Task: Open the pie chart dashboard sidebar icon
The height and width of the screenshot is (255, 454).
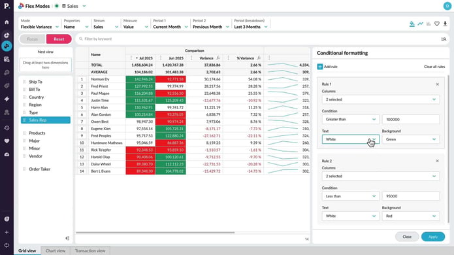Action: tap(7, 35)
